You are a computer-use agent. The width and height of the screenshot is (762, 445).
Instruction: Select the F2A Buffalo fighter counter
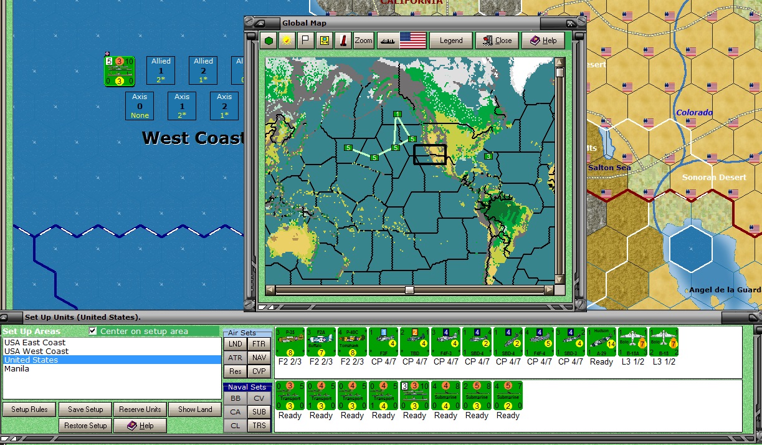(321, 342)
